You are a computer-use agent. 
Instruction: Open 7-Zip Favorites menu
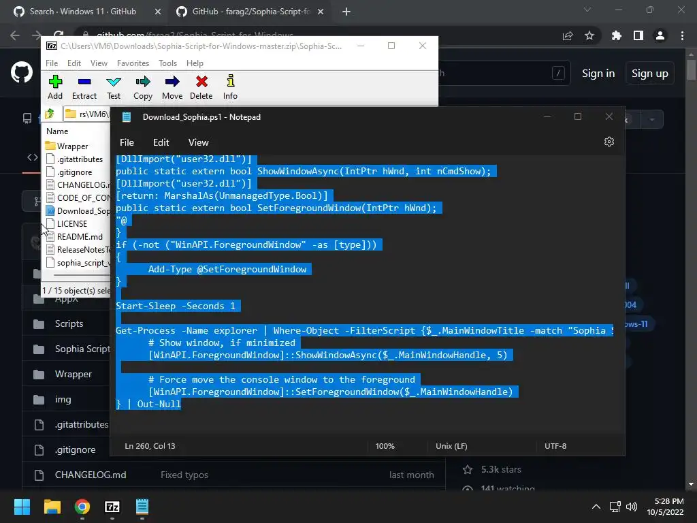(133, 63)
